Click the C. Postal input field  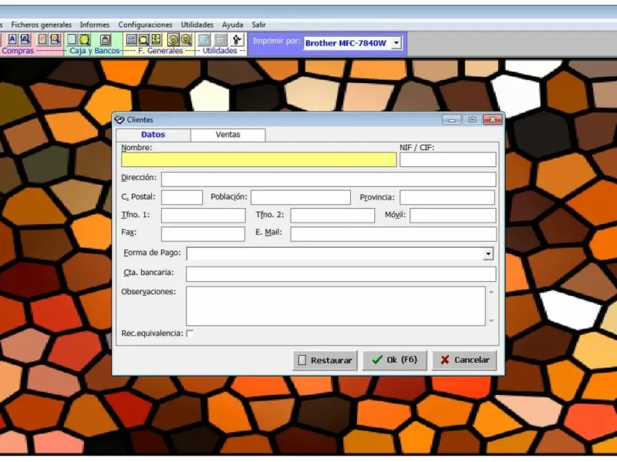coord(182,197)
